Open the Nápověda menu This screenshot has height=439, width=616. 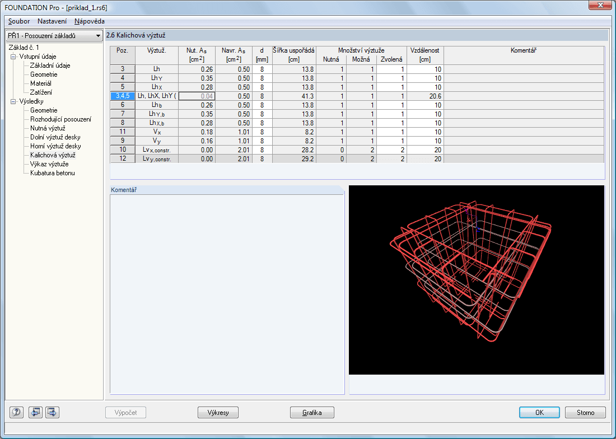pos(89,21)
